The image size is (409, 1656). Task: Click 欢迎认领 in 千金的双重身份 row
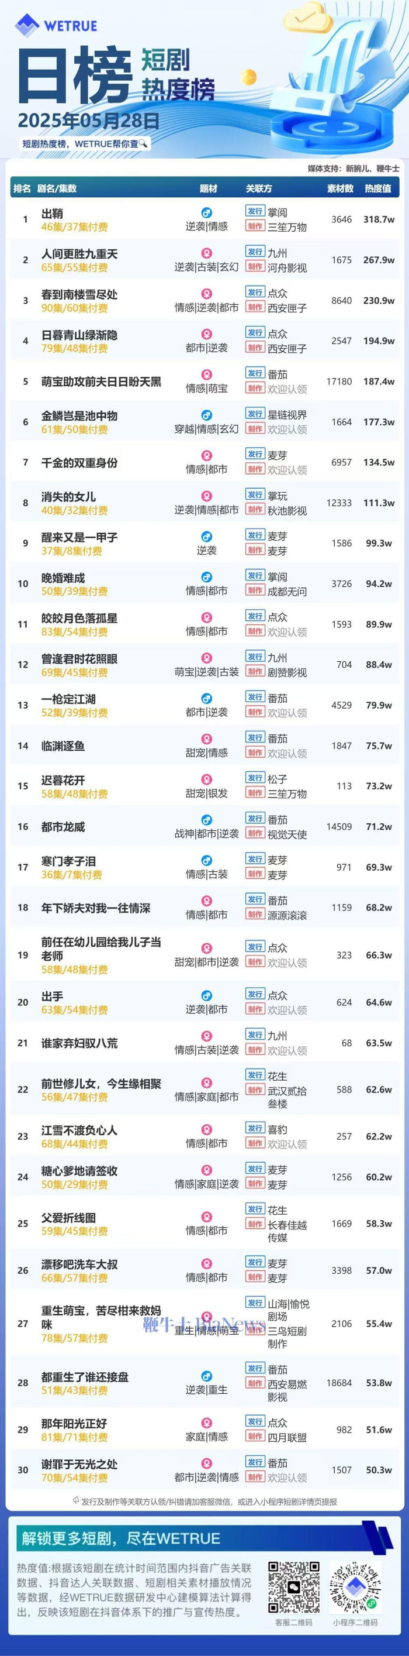click(x=287, y=470)
